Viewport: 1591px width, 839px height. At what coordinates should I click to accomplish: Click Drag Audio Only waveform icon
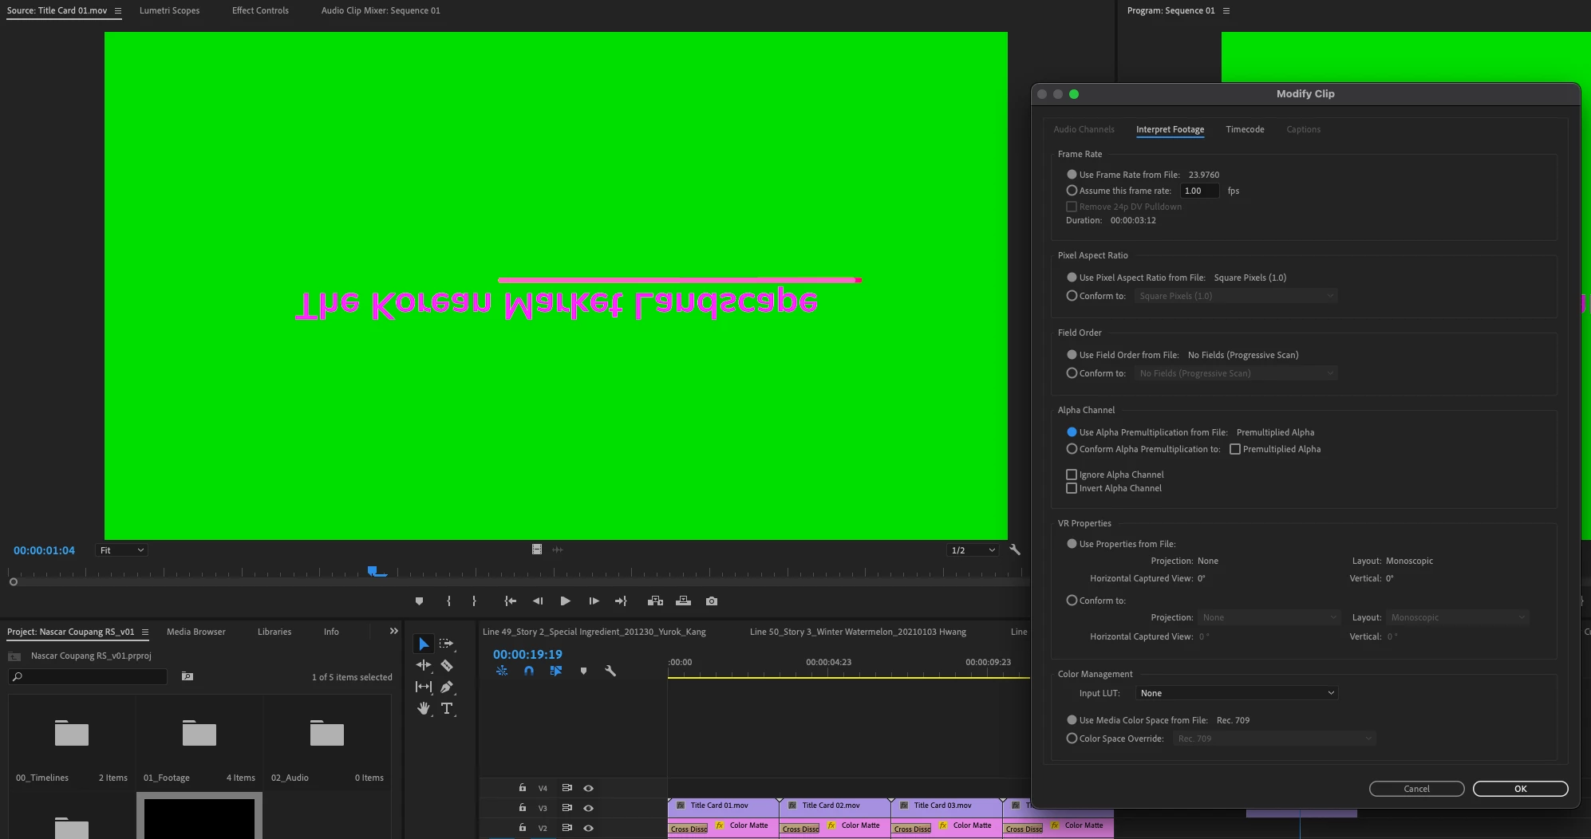coord(558,549)
